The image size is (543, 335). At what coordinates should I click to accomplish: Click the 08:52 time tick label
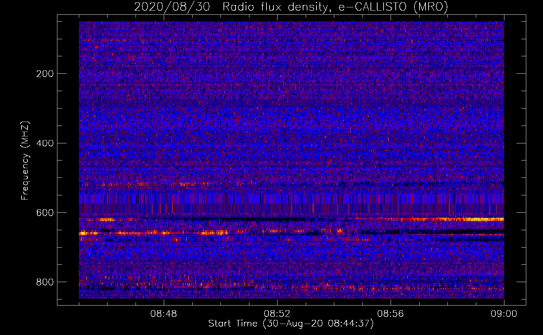point(277,314)
